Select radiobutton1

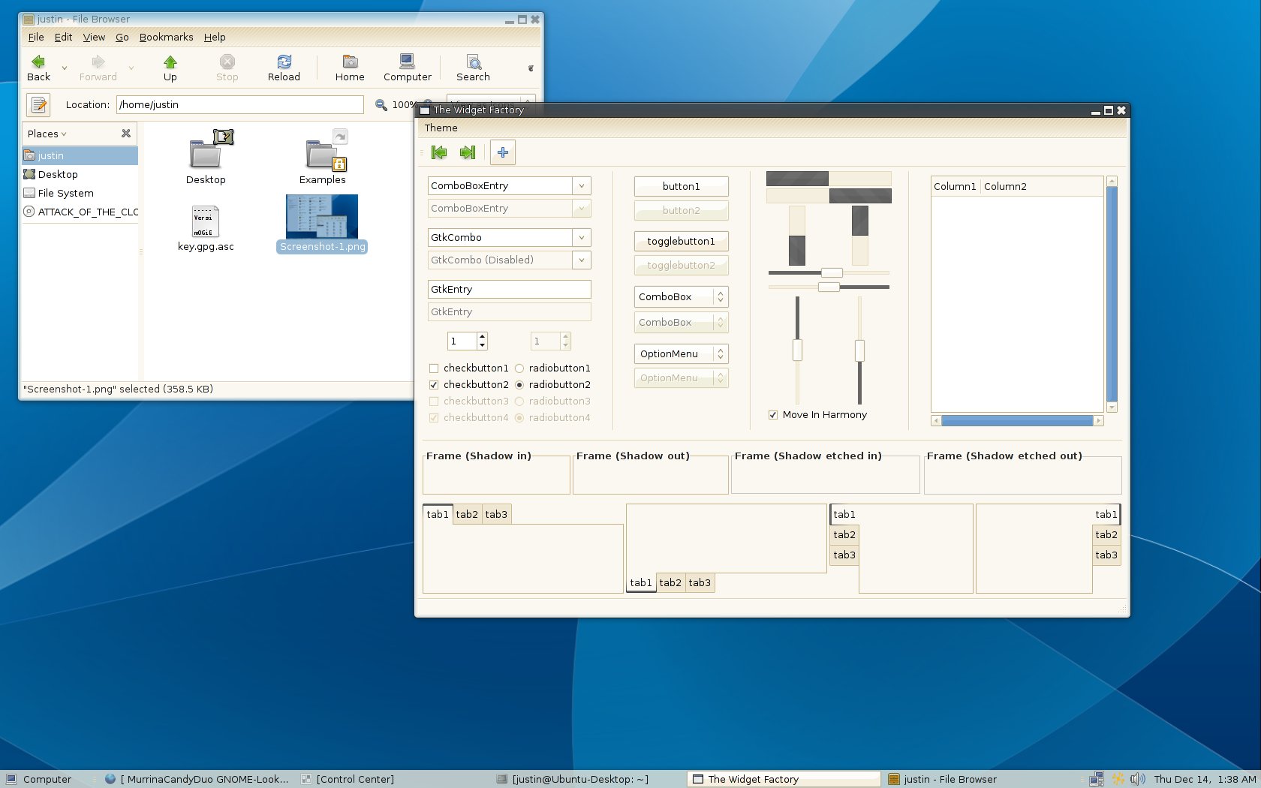(519, 368)
